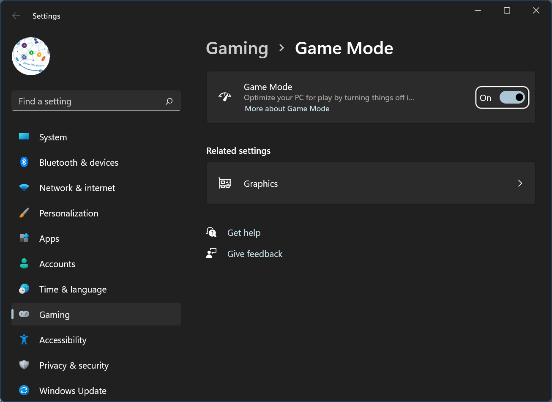Click the Game Mode breadcrumb heading

coord(344,48)
